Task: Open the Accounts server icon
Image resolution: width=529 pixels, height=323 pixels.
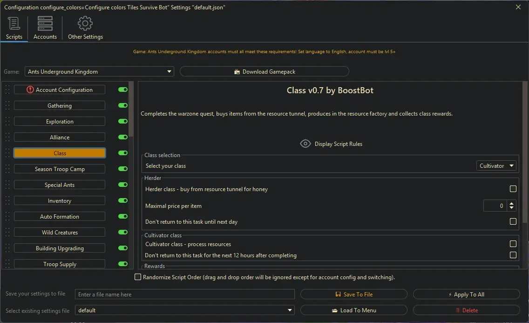Action: coord(45,24)
